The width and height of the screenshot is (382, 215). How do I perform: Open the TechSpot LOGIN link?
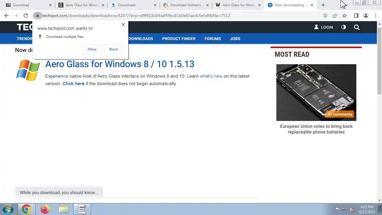click(x=324, y=27)
